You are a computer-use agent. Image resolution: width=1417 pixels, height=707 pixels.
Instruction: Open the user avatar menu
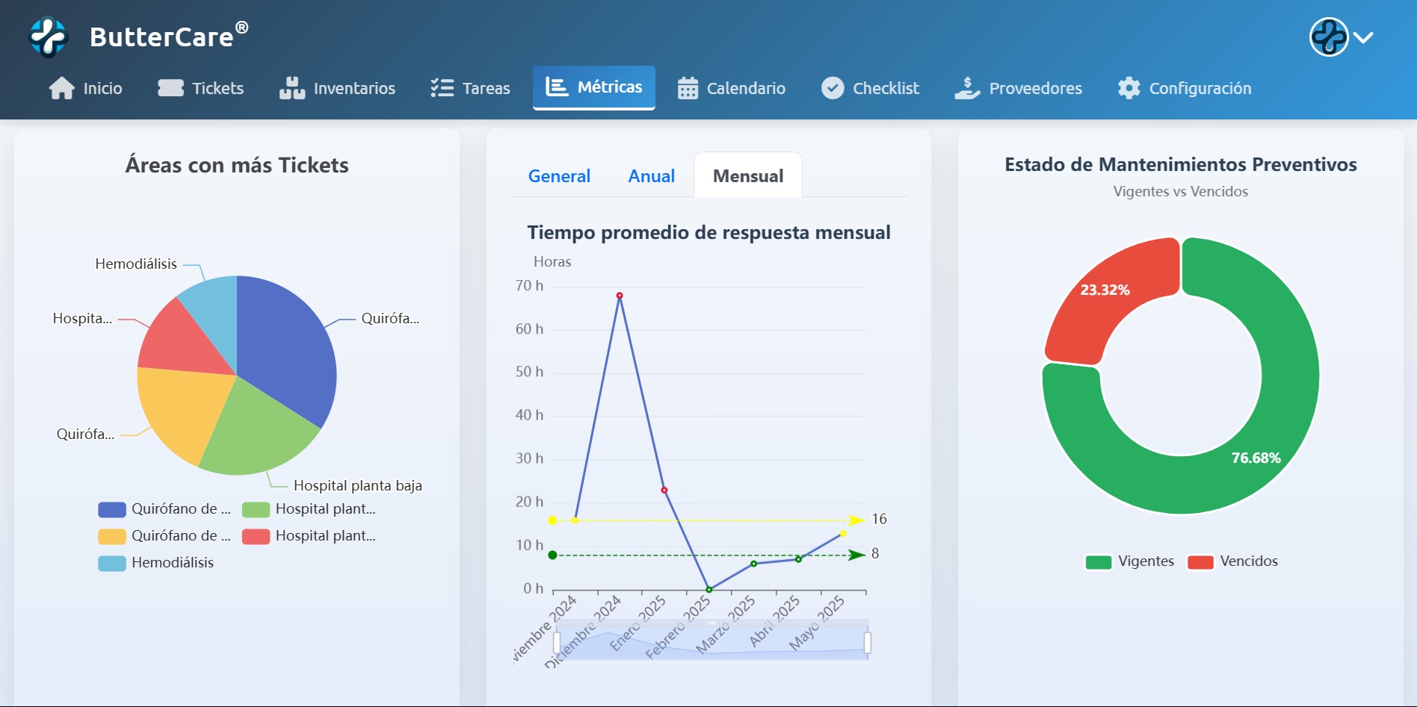tap(1329, 37)
